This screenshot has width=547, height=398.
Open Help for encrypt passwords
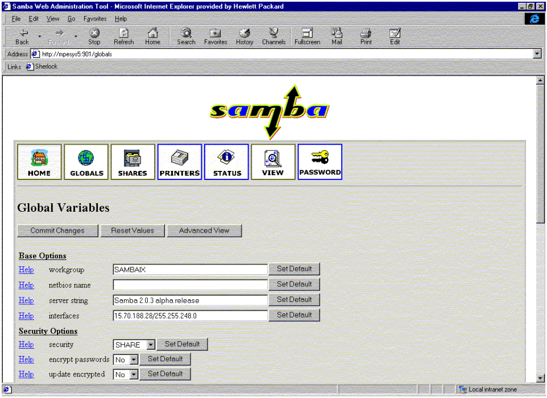point(26,359)
